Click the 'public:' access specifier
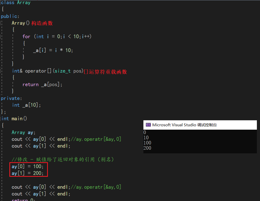This screenshot has height=201, width=260. pyautogui.click(x=10, y=16)
